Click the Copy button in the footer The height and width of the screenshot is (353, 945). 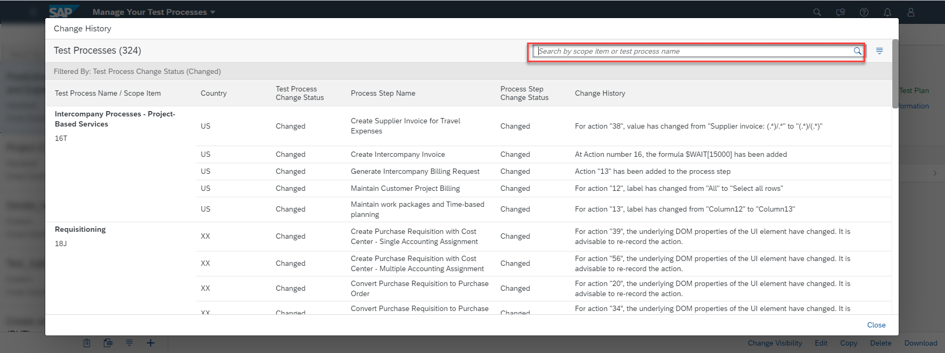(x=849, y=343)
